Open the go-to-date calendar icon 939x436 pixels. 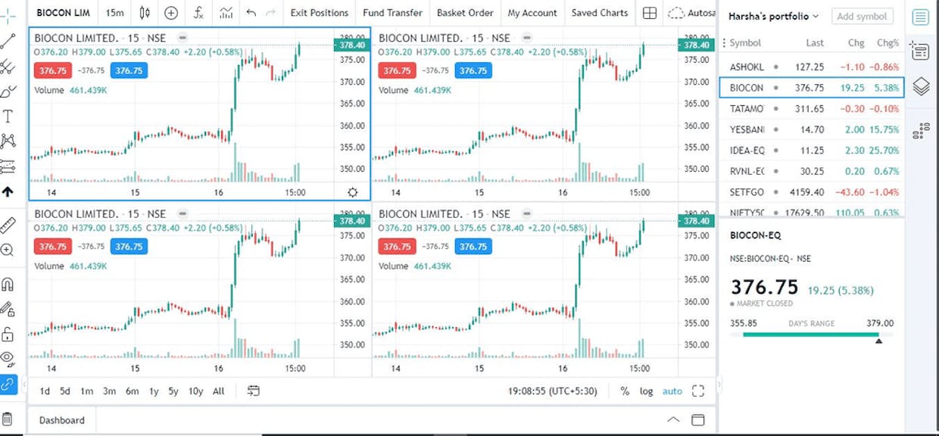point(254,391)
